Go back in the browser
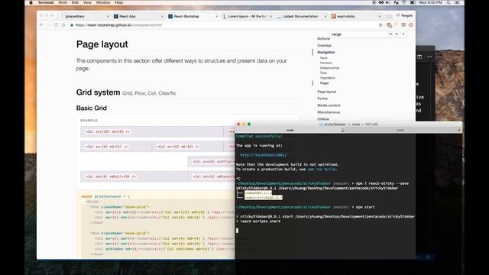The width and height of the screenshot is (489, 275). tap(41, 25)
